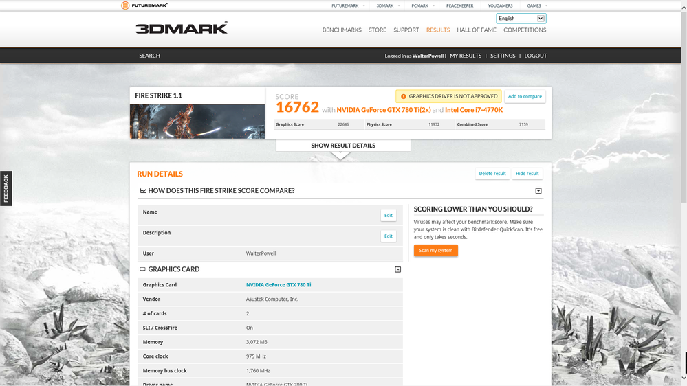Open the Support menu

(x=406, y=30)
